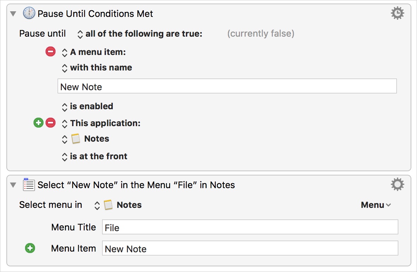
Task: Click the menu list icon of Select action
Action: tap(29, 185)
